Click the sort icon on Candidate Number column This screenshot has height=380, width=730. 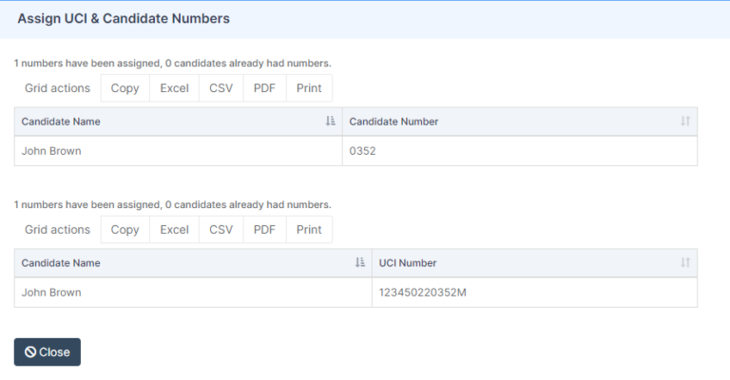coord(685,122)
